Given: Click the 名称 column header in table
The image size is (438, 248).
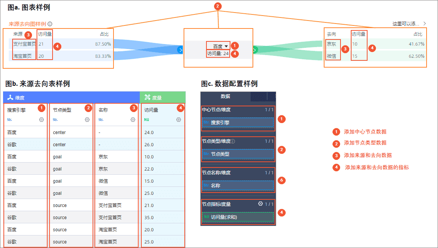Looking at the screenshot, I should click(103, 110).
